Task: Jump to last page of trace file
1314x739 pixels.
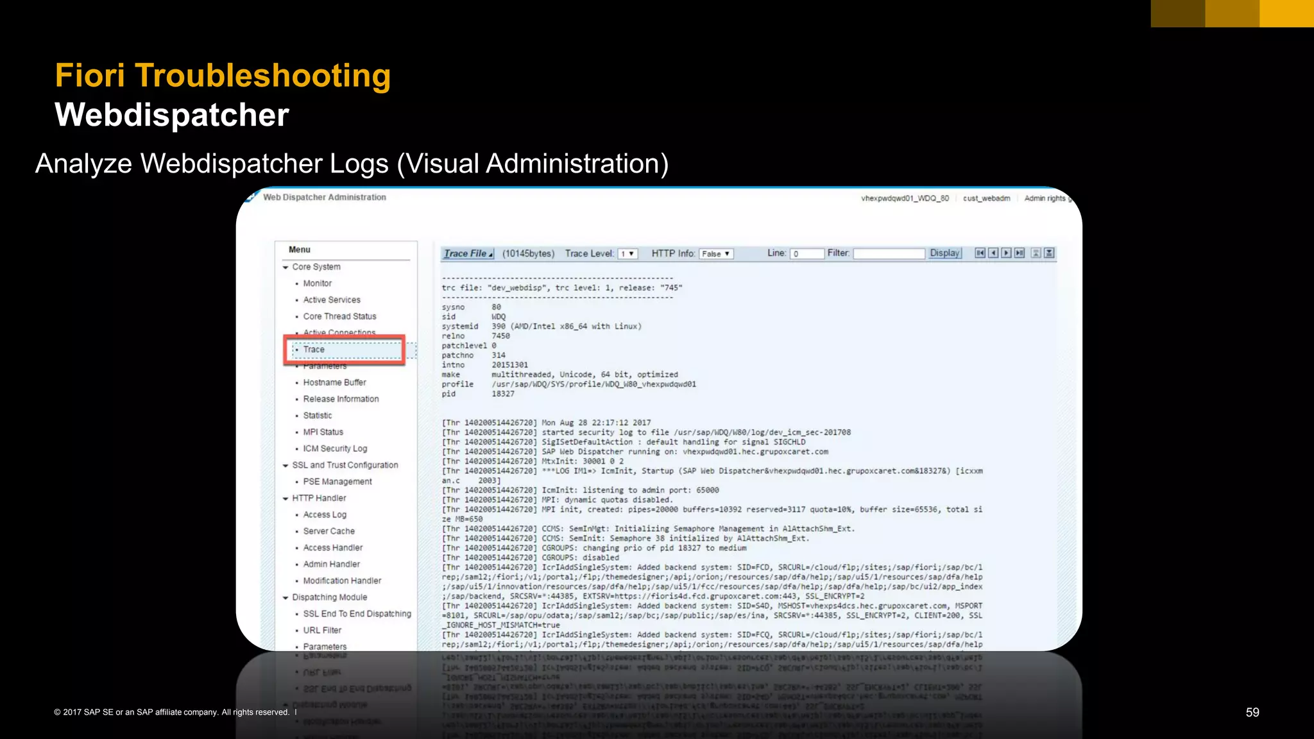Action: tap(1019, 253)
